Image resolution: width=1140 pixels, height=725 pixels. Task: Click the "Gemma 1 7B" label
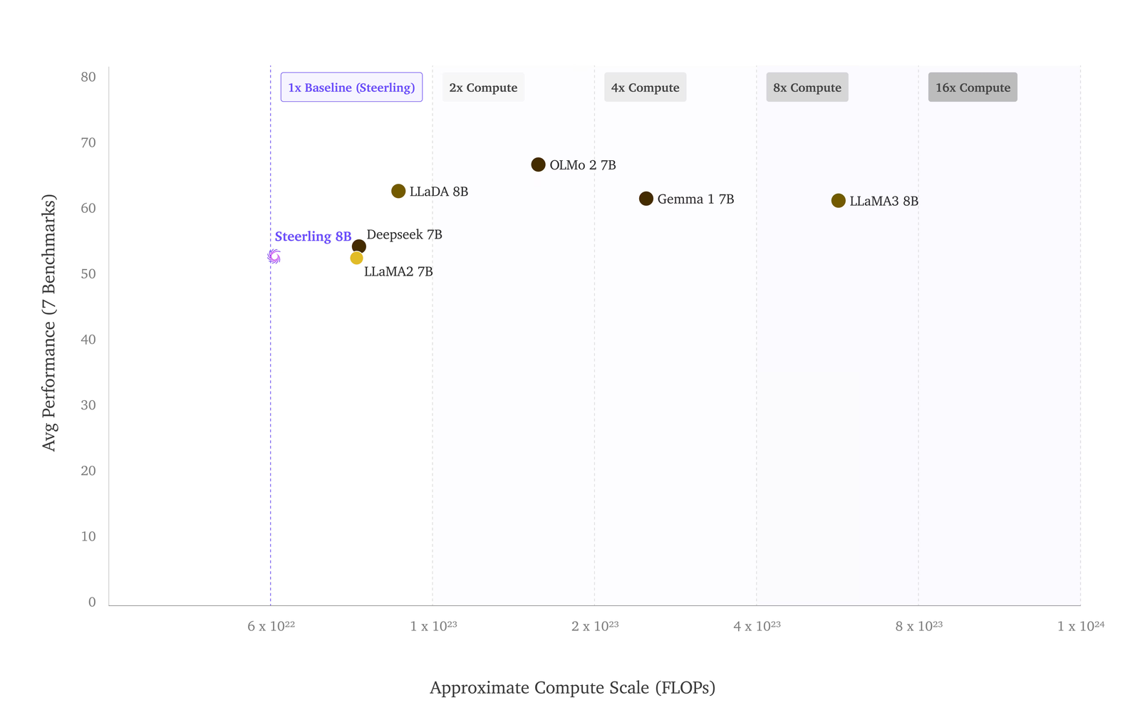click(x=695, y=199)
